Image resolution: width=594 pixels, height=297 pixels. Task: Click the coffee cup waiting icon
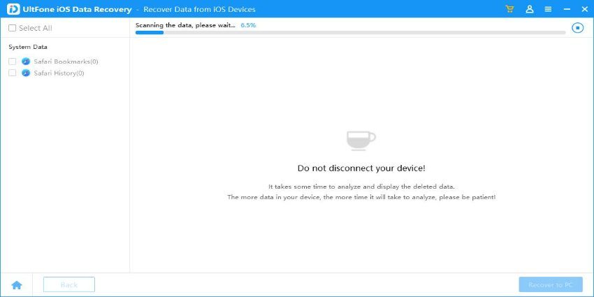point(361,140)
